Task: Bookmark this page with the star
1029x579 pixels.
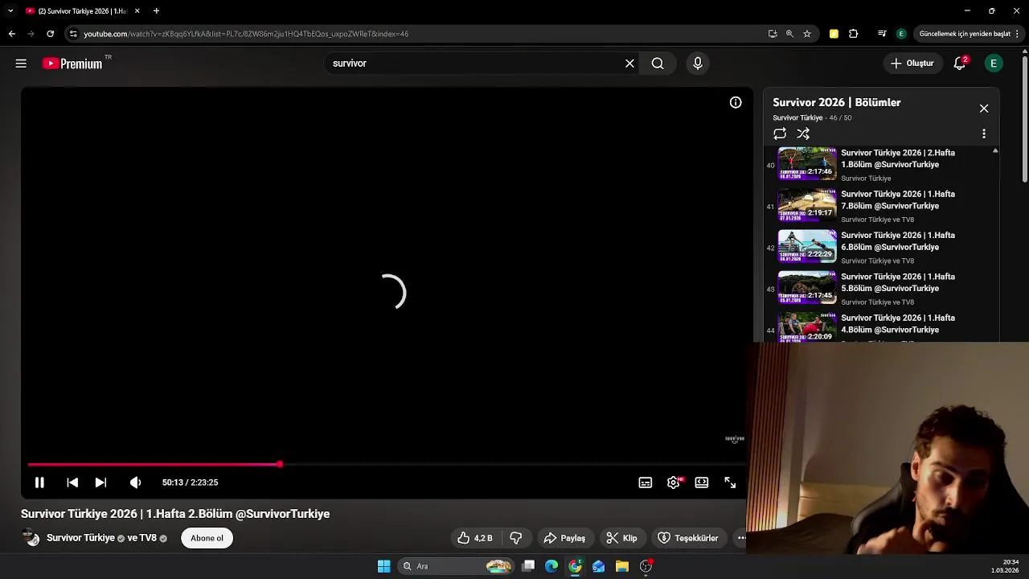Action: tap(807, 34)
